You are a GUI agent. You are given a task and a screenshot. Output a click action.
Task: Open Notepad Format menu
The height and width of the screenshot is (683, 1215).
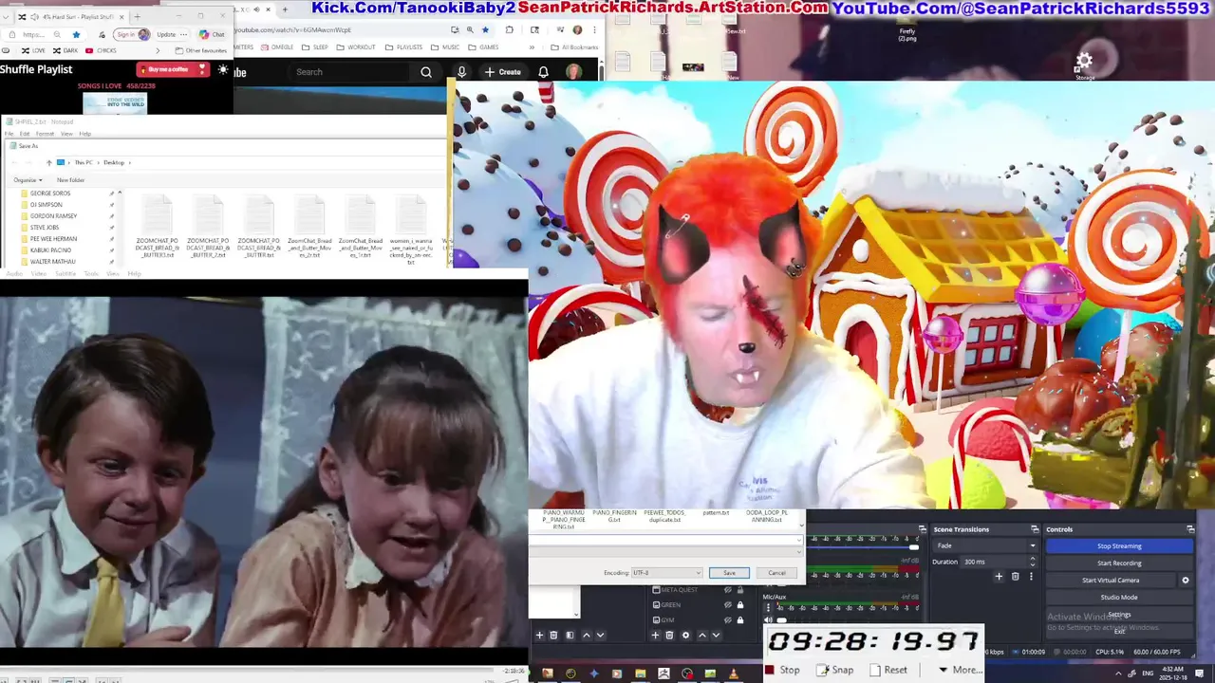(x=45, y=134)
